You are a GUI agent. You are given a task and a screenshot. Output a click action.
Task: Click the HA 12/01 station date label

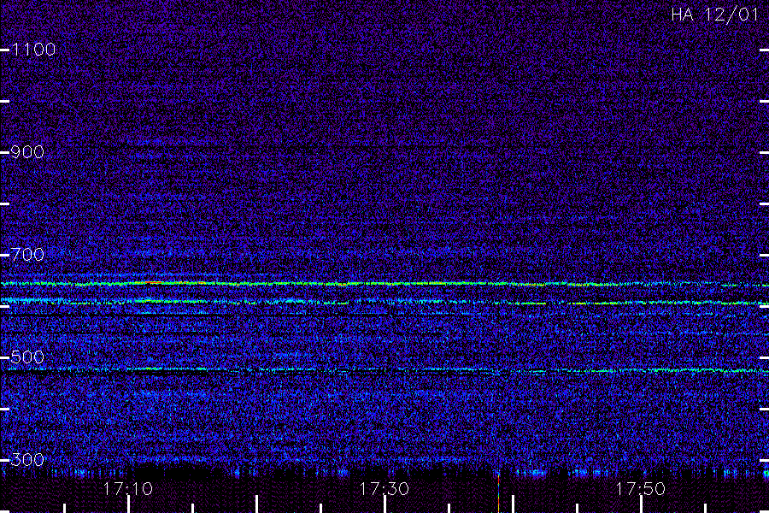click(x=715, y=15)
